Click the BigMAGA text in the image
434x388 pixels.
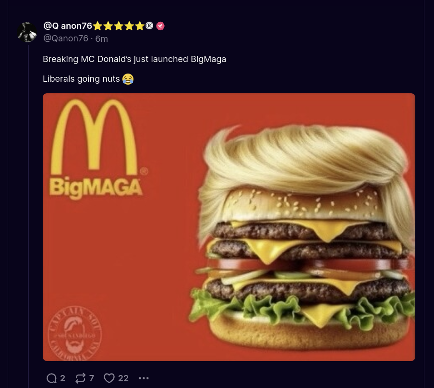[x=96, y=188]
